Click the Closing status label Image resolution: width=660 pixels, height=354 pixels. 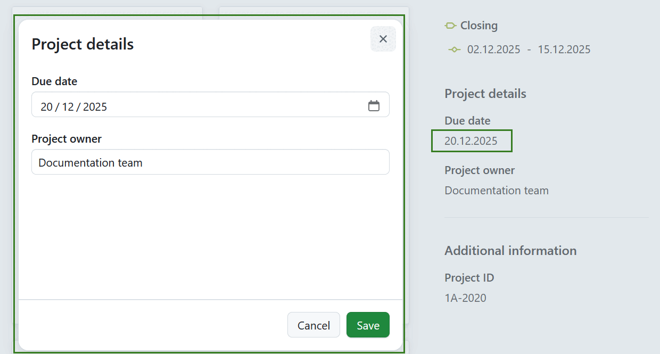(x=478, y=25)
